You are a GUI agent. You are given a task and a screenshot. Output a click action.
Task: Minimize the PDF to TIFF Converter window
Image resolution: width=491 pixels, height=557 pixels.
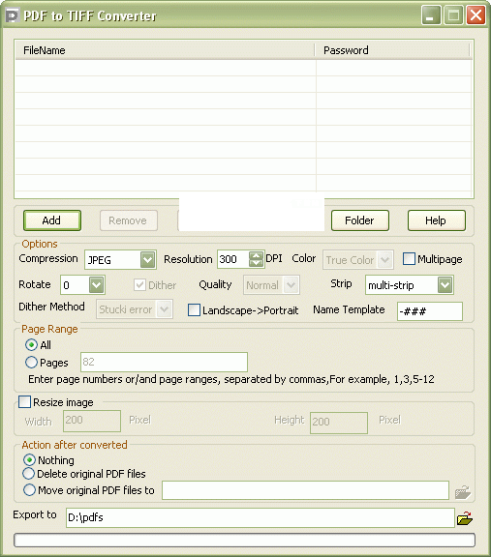point(431,15)
